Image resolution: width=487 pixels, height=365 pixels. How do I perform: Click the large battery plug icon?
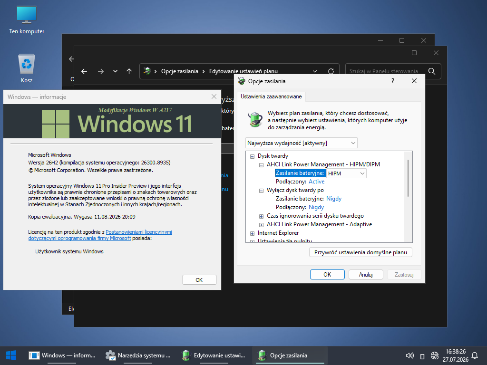[255, 119]
